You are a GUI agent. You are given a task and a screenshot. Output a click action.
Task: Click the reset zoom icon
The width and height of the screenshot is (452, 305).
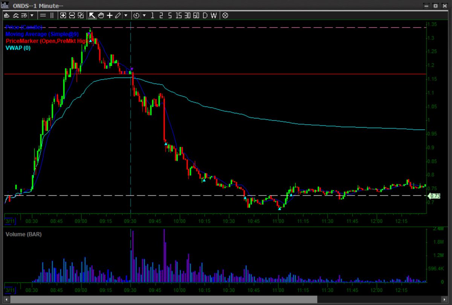point(80,15)
